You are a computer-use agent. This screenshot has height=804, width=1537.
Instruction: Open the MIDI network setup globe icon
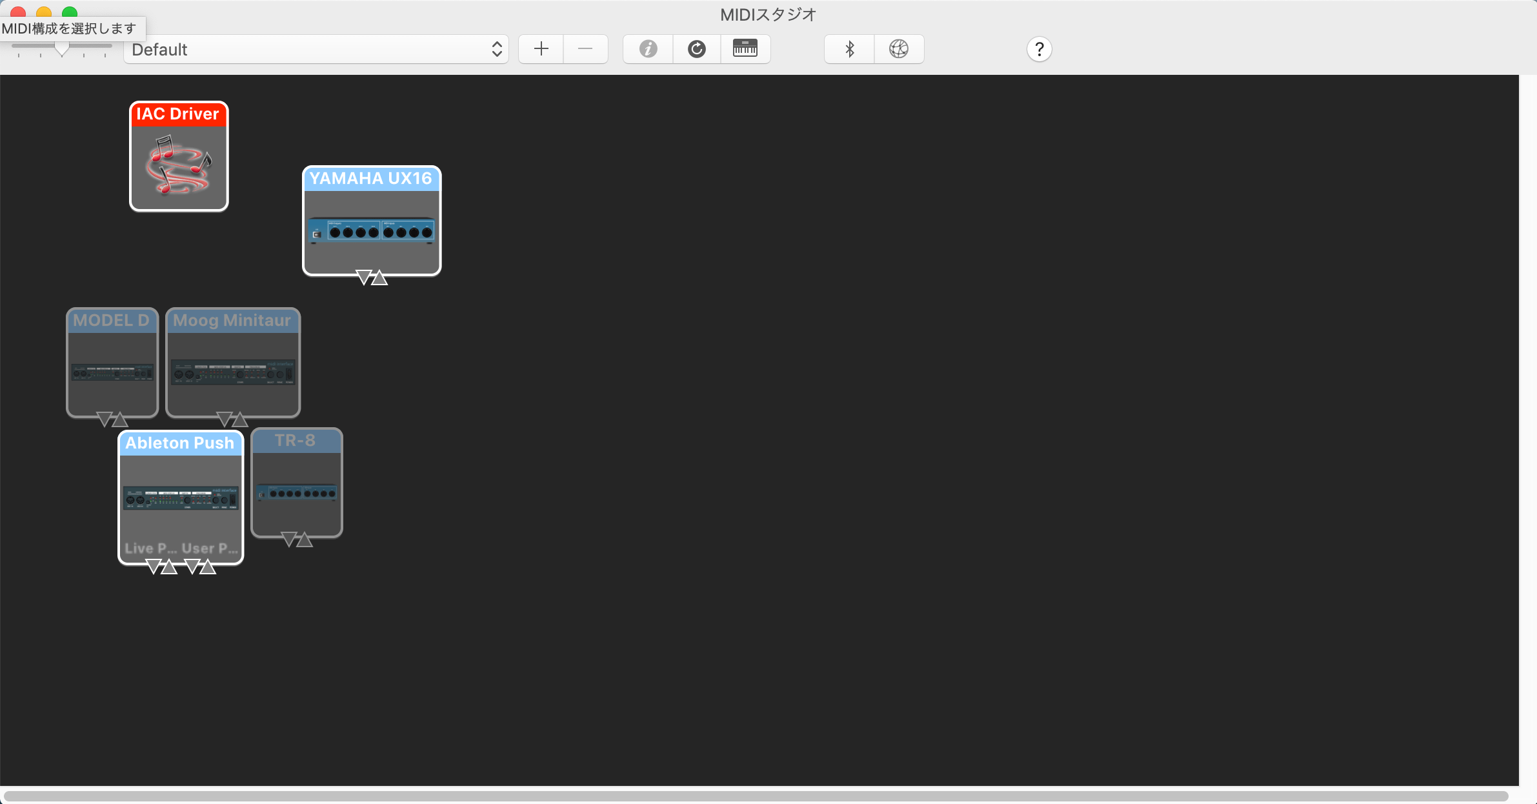899,49
